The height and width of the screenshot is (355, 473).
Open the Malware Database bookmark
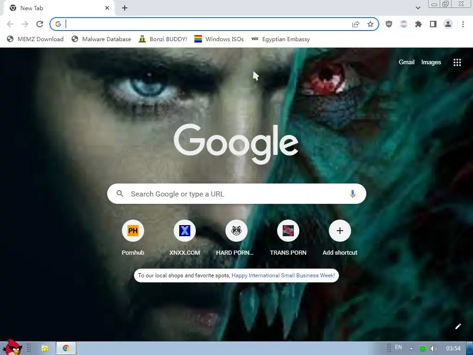coord(101,39)
